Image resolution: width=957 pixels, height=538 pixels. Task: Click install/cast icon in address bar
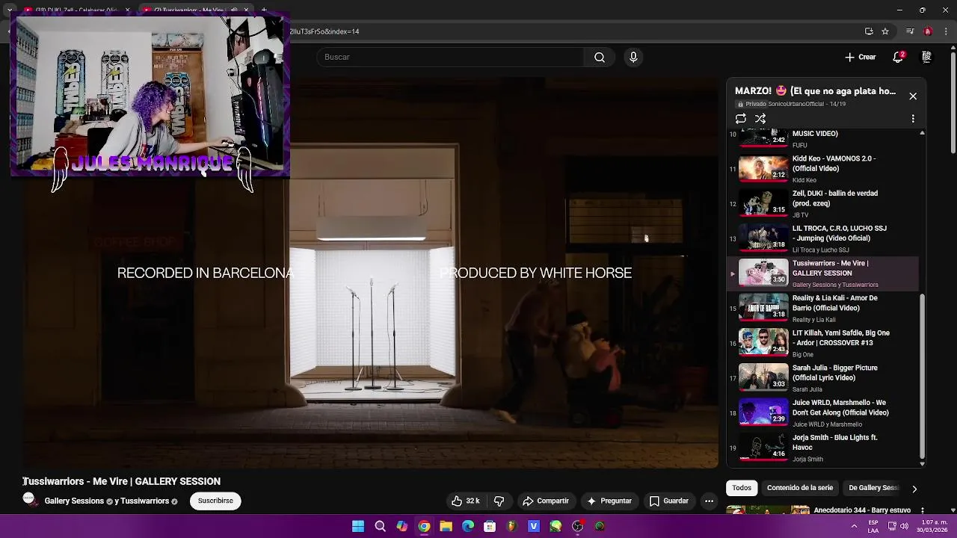click(869, 31)
